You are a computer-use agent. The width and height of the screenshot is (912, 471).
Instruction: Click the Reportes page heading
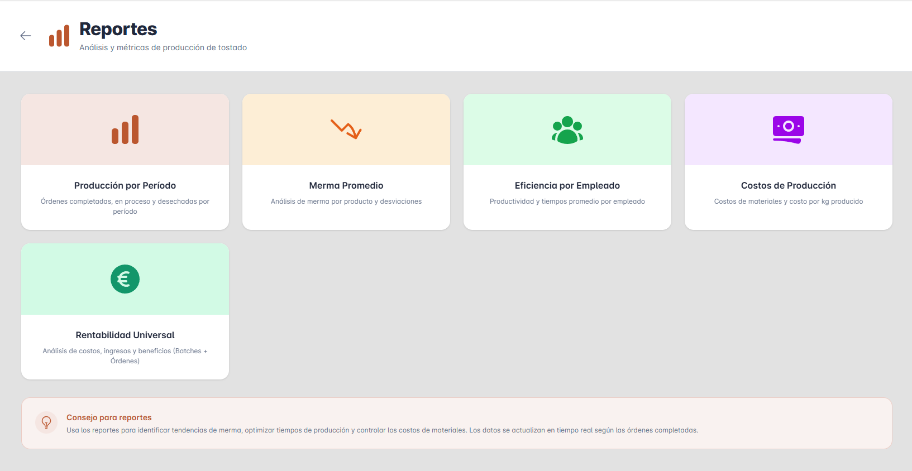[118, 29]
